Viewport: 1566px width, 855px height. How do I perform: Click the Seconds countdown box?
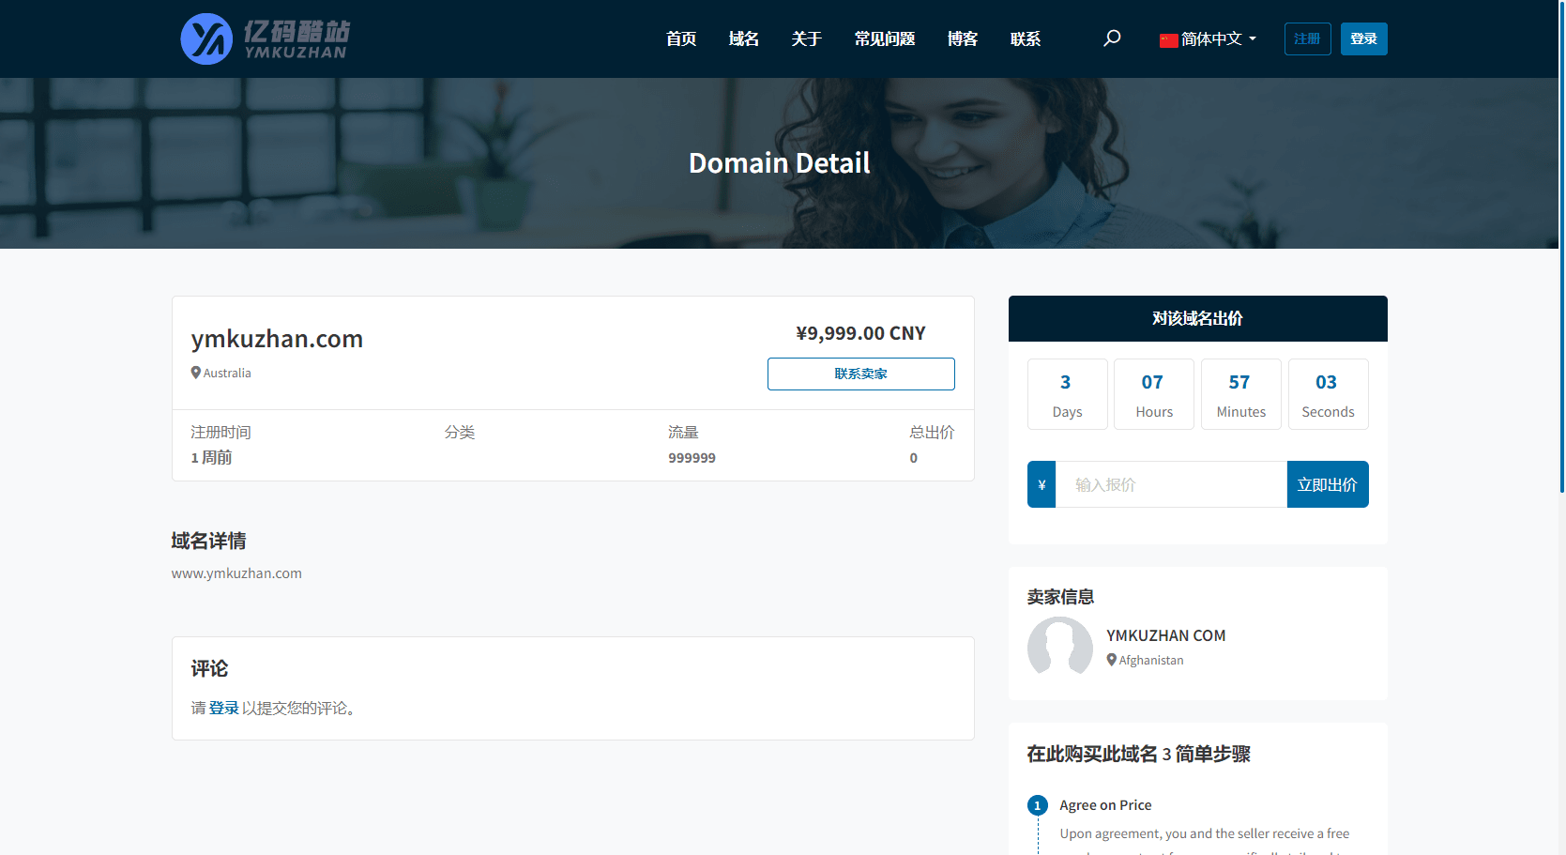[x=1329, y=394]
